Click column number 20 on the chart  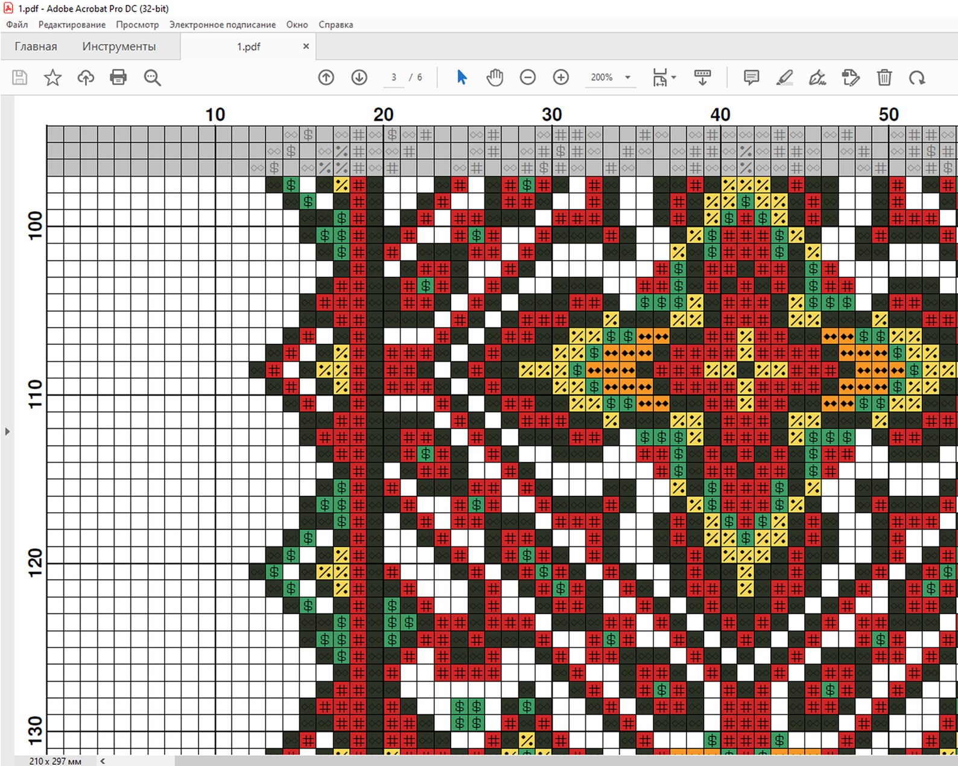383,115
